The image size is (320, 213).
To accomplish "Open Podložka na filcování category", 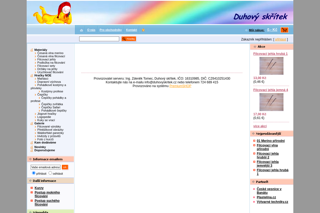I will pos(51,63).
